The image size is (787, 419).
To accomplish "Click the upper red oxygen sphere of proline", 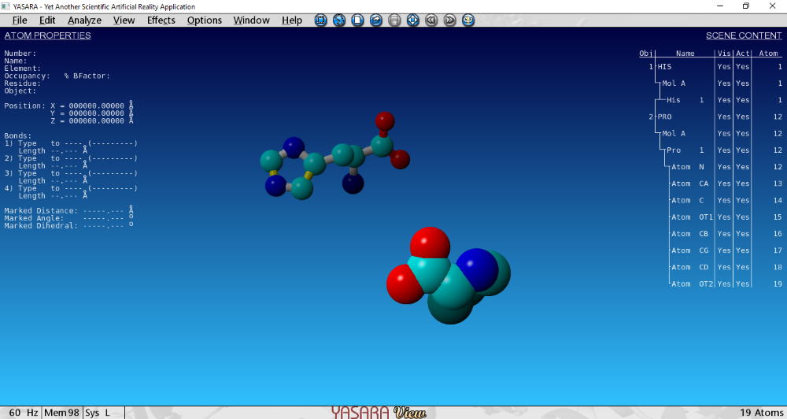I will [x=430, y=243].
